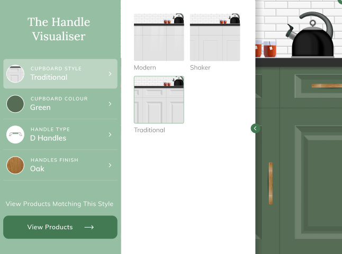This screenshot has width=342, height=254.
Task: Click the Cupboard Style thumbnail circle icon
Action: pyautogui.click(x=15, y=74)
